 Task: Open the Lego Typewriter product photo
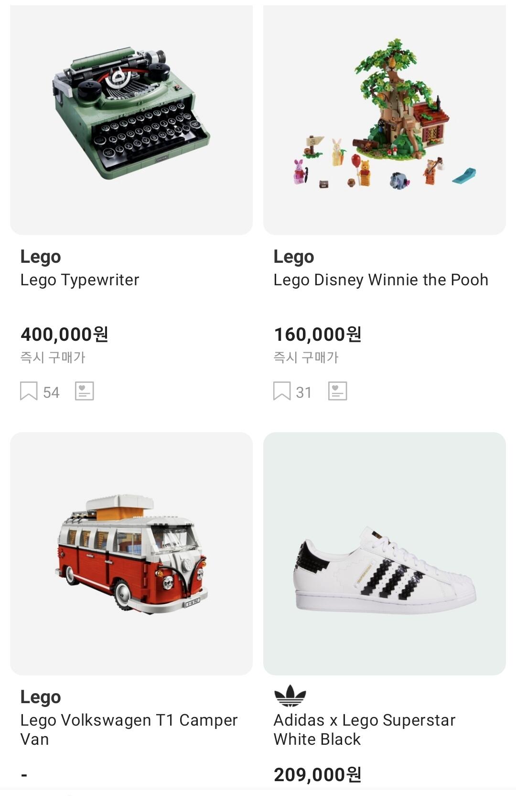[x=131, y=120]
